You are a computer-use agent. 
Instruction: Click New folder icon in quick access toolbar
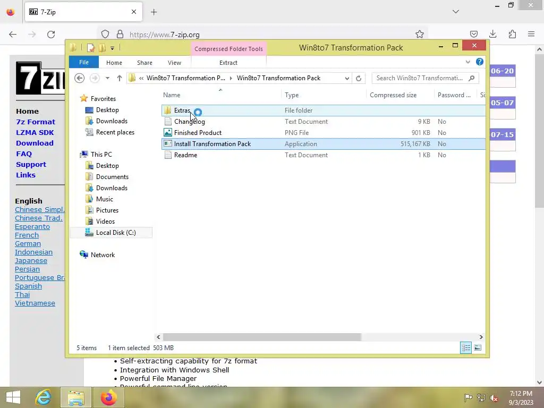pos(102,48)
